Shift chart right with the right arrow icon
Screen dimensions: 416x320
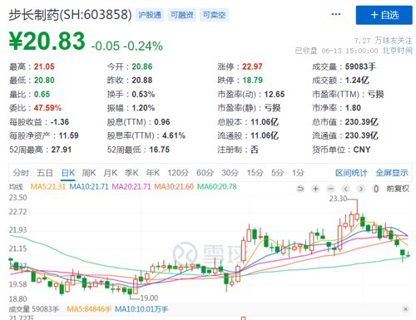[x=361, y=189]
